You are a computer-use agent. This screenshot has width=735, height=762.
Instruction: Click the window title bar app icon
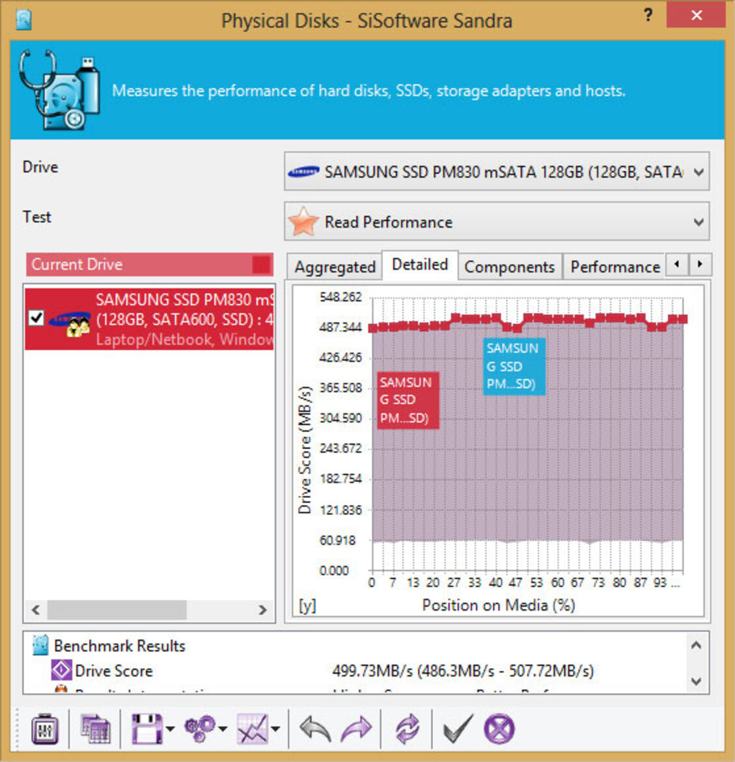click(24, 20)
